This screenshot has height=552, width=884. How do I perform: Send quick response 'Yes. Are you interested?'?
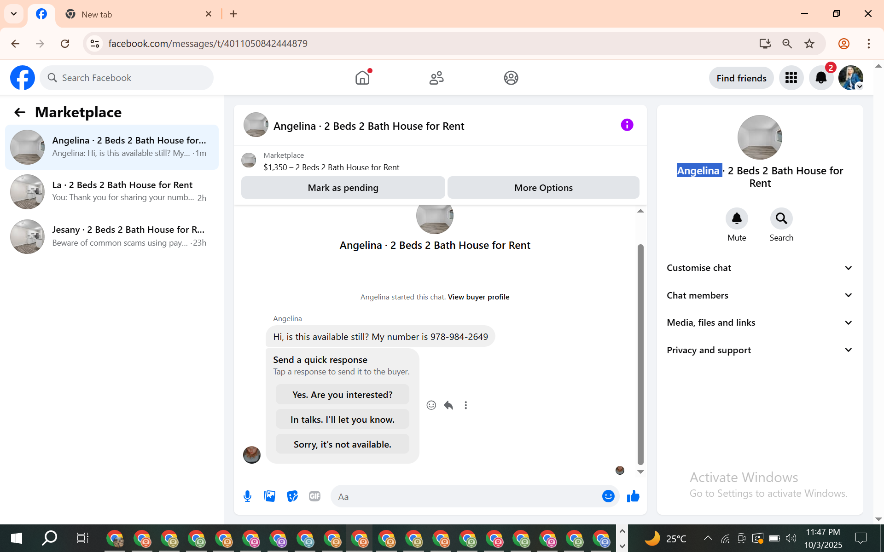(x=343, y=395)
